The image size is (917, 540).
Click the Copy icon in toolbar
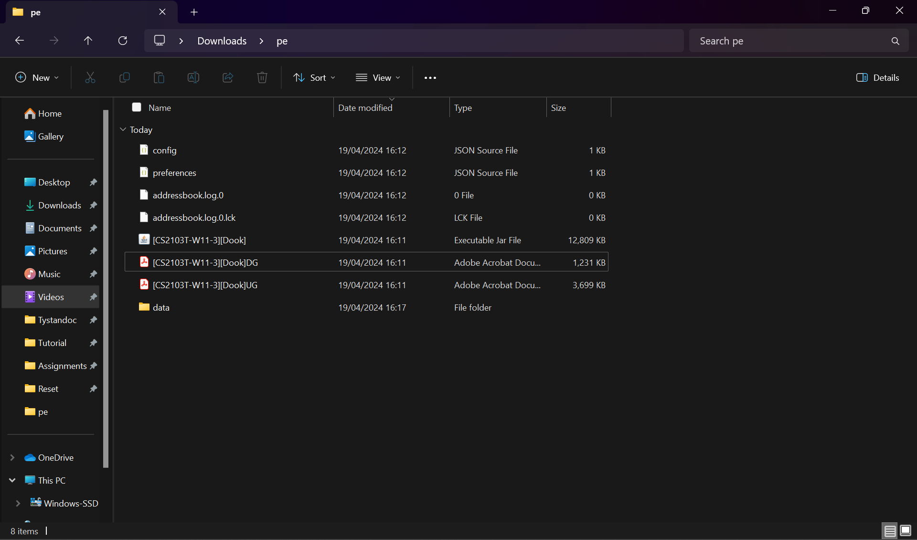click(x=124, y=77)
